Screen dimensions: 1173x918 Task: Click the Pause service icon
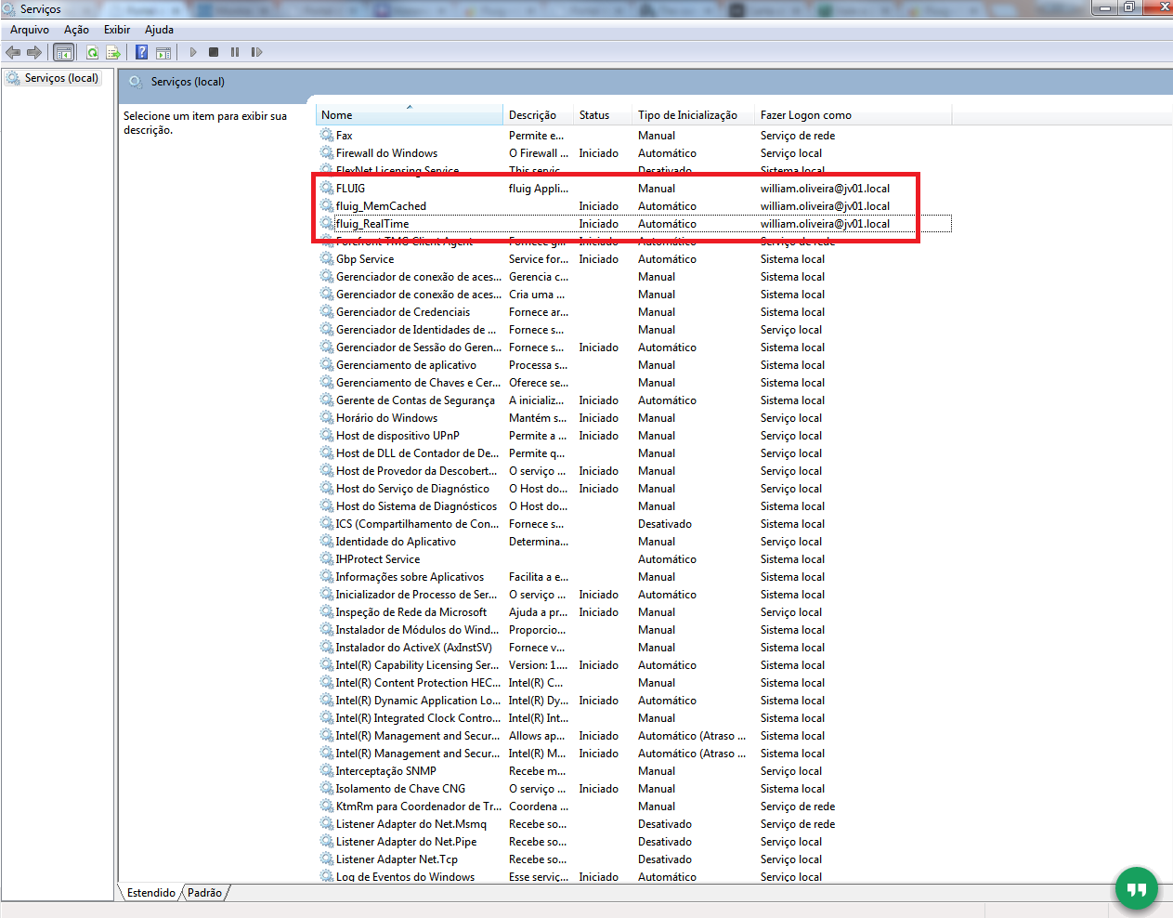(x=235, y=52)
